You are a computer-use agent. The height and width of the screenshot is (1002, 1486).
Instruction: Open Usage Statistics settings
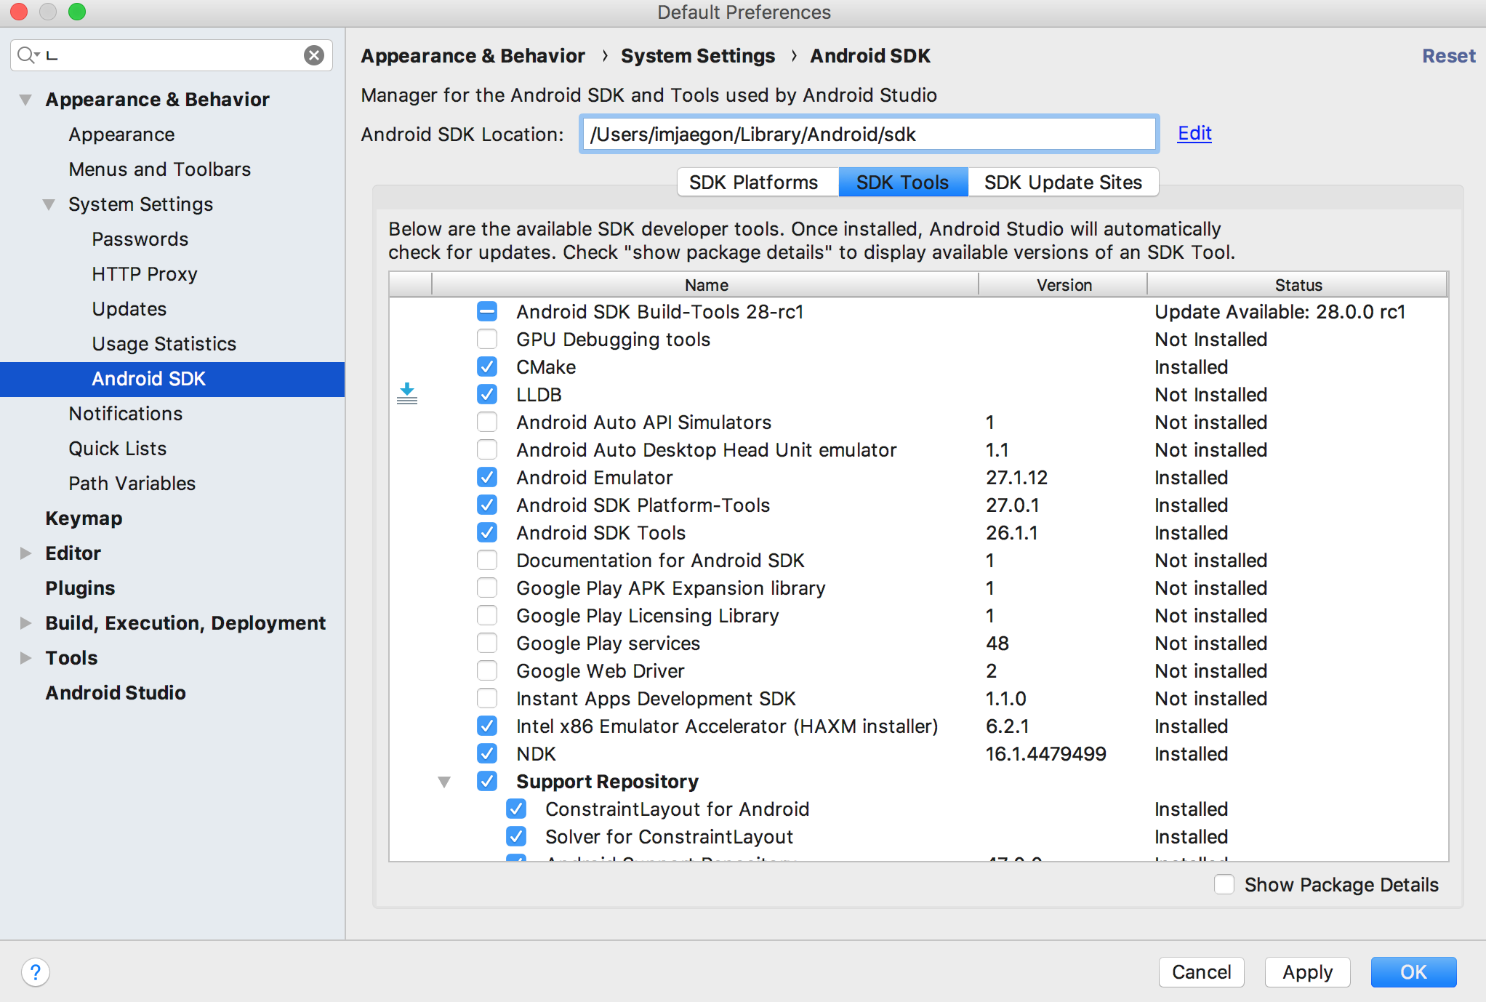[x=164, y=344]
